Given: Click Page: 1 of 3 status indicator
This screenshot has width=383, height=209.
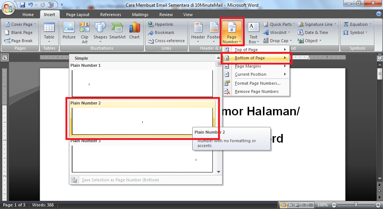Looking at the screenshot, I should coord(14,205).
